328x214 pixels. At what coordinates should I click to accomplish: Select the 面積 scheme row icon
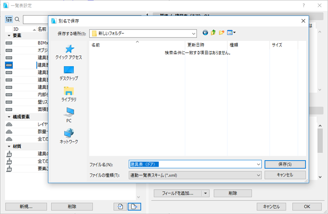pos(9,109)
